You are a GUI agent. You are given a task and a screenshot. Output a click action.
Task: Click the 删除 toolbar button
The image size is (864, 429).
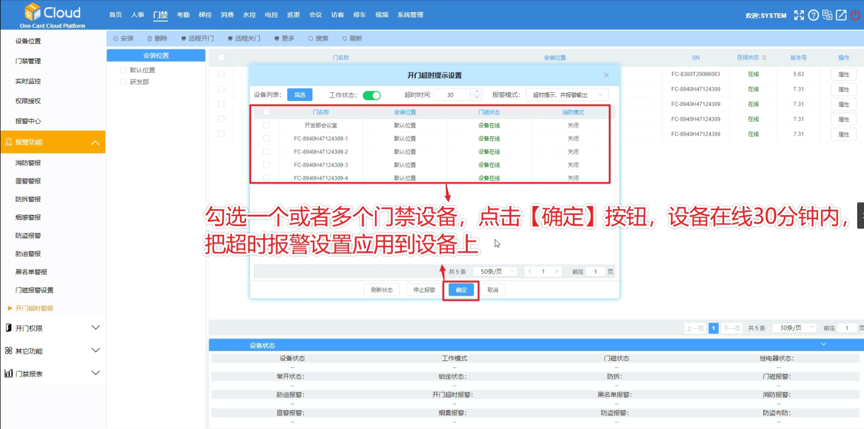click(x=157, y=38)
